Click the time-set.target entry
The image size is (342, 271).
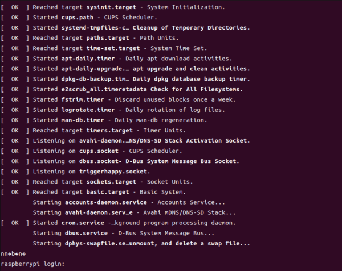click(x=113, y=48)
